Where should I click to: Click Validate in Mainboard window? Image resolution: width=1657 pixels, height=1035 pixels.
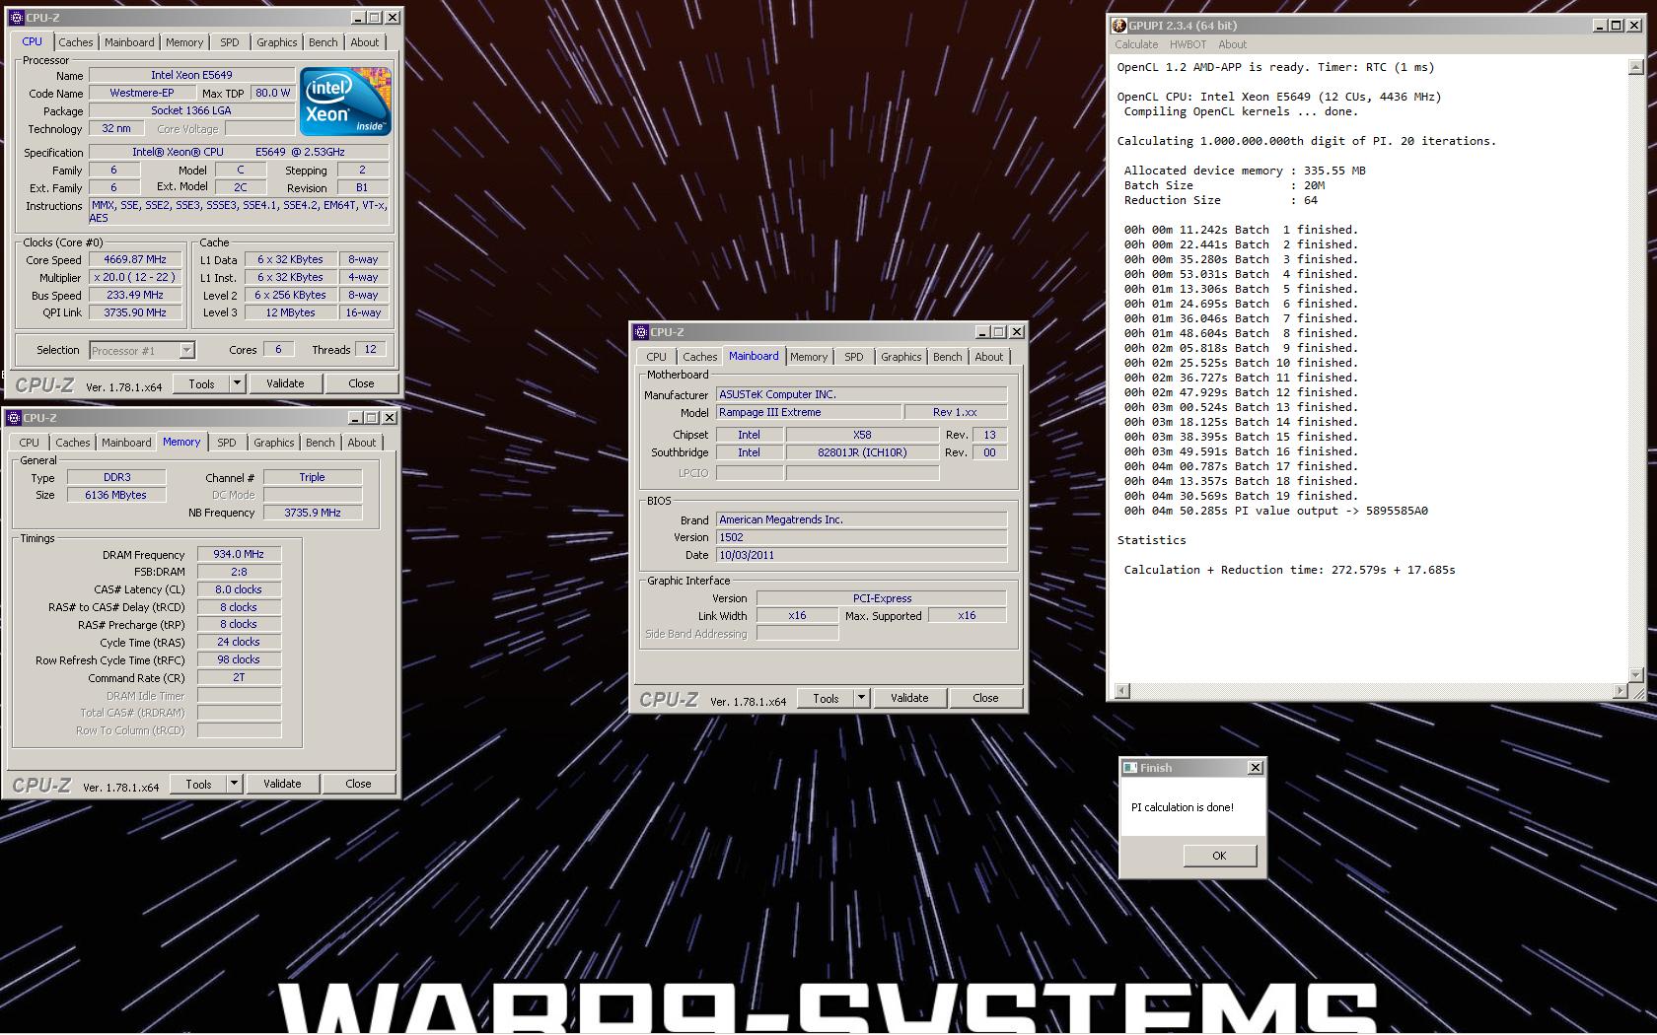pos(909,698)
